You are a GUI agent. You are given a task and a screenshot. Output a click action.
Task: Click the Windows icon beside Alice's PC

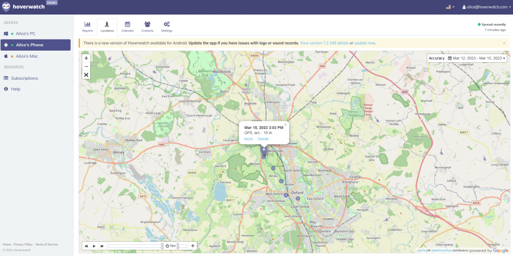point(6,34)
